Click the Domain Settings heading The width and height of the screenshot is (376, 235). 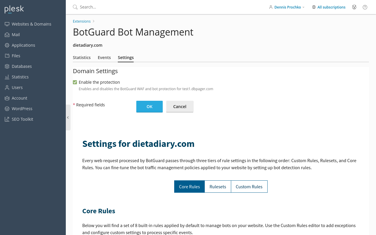click(x=95, y=71)
